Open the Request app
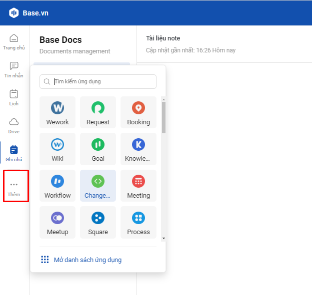312x295 pixels. tap(98, 112)
